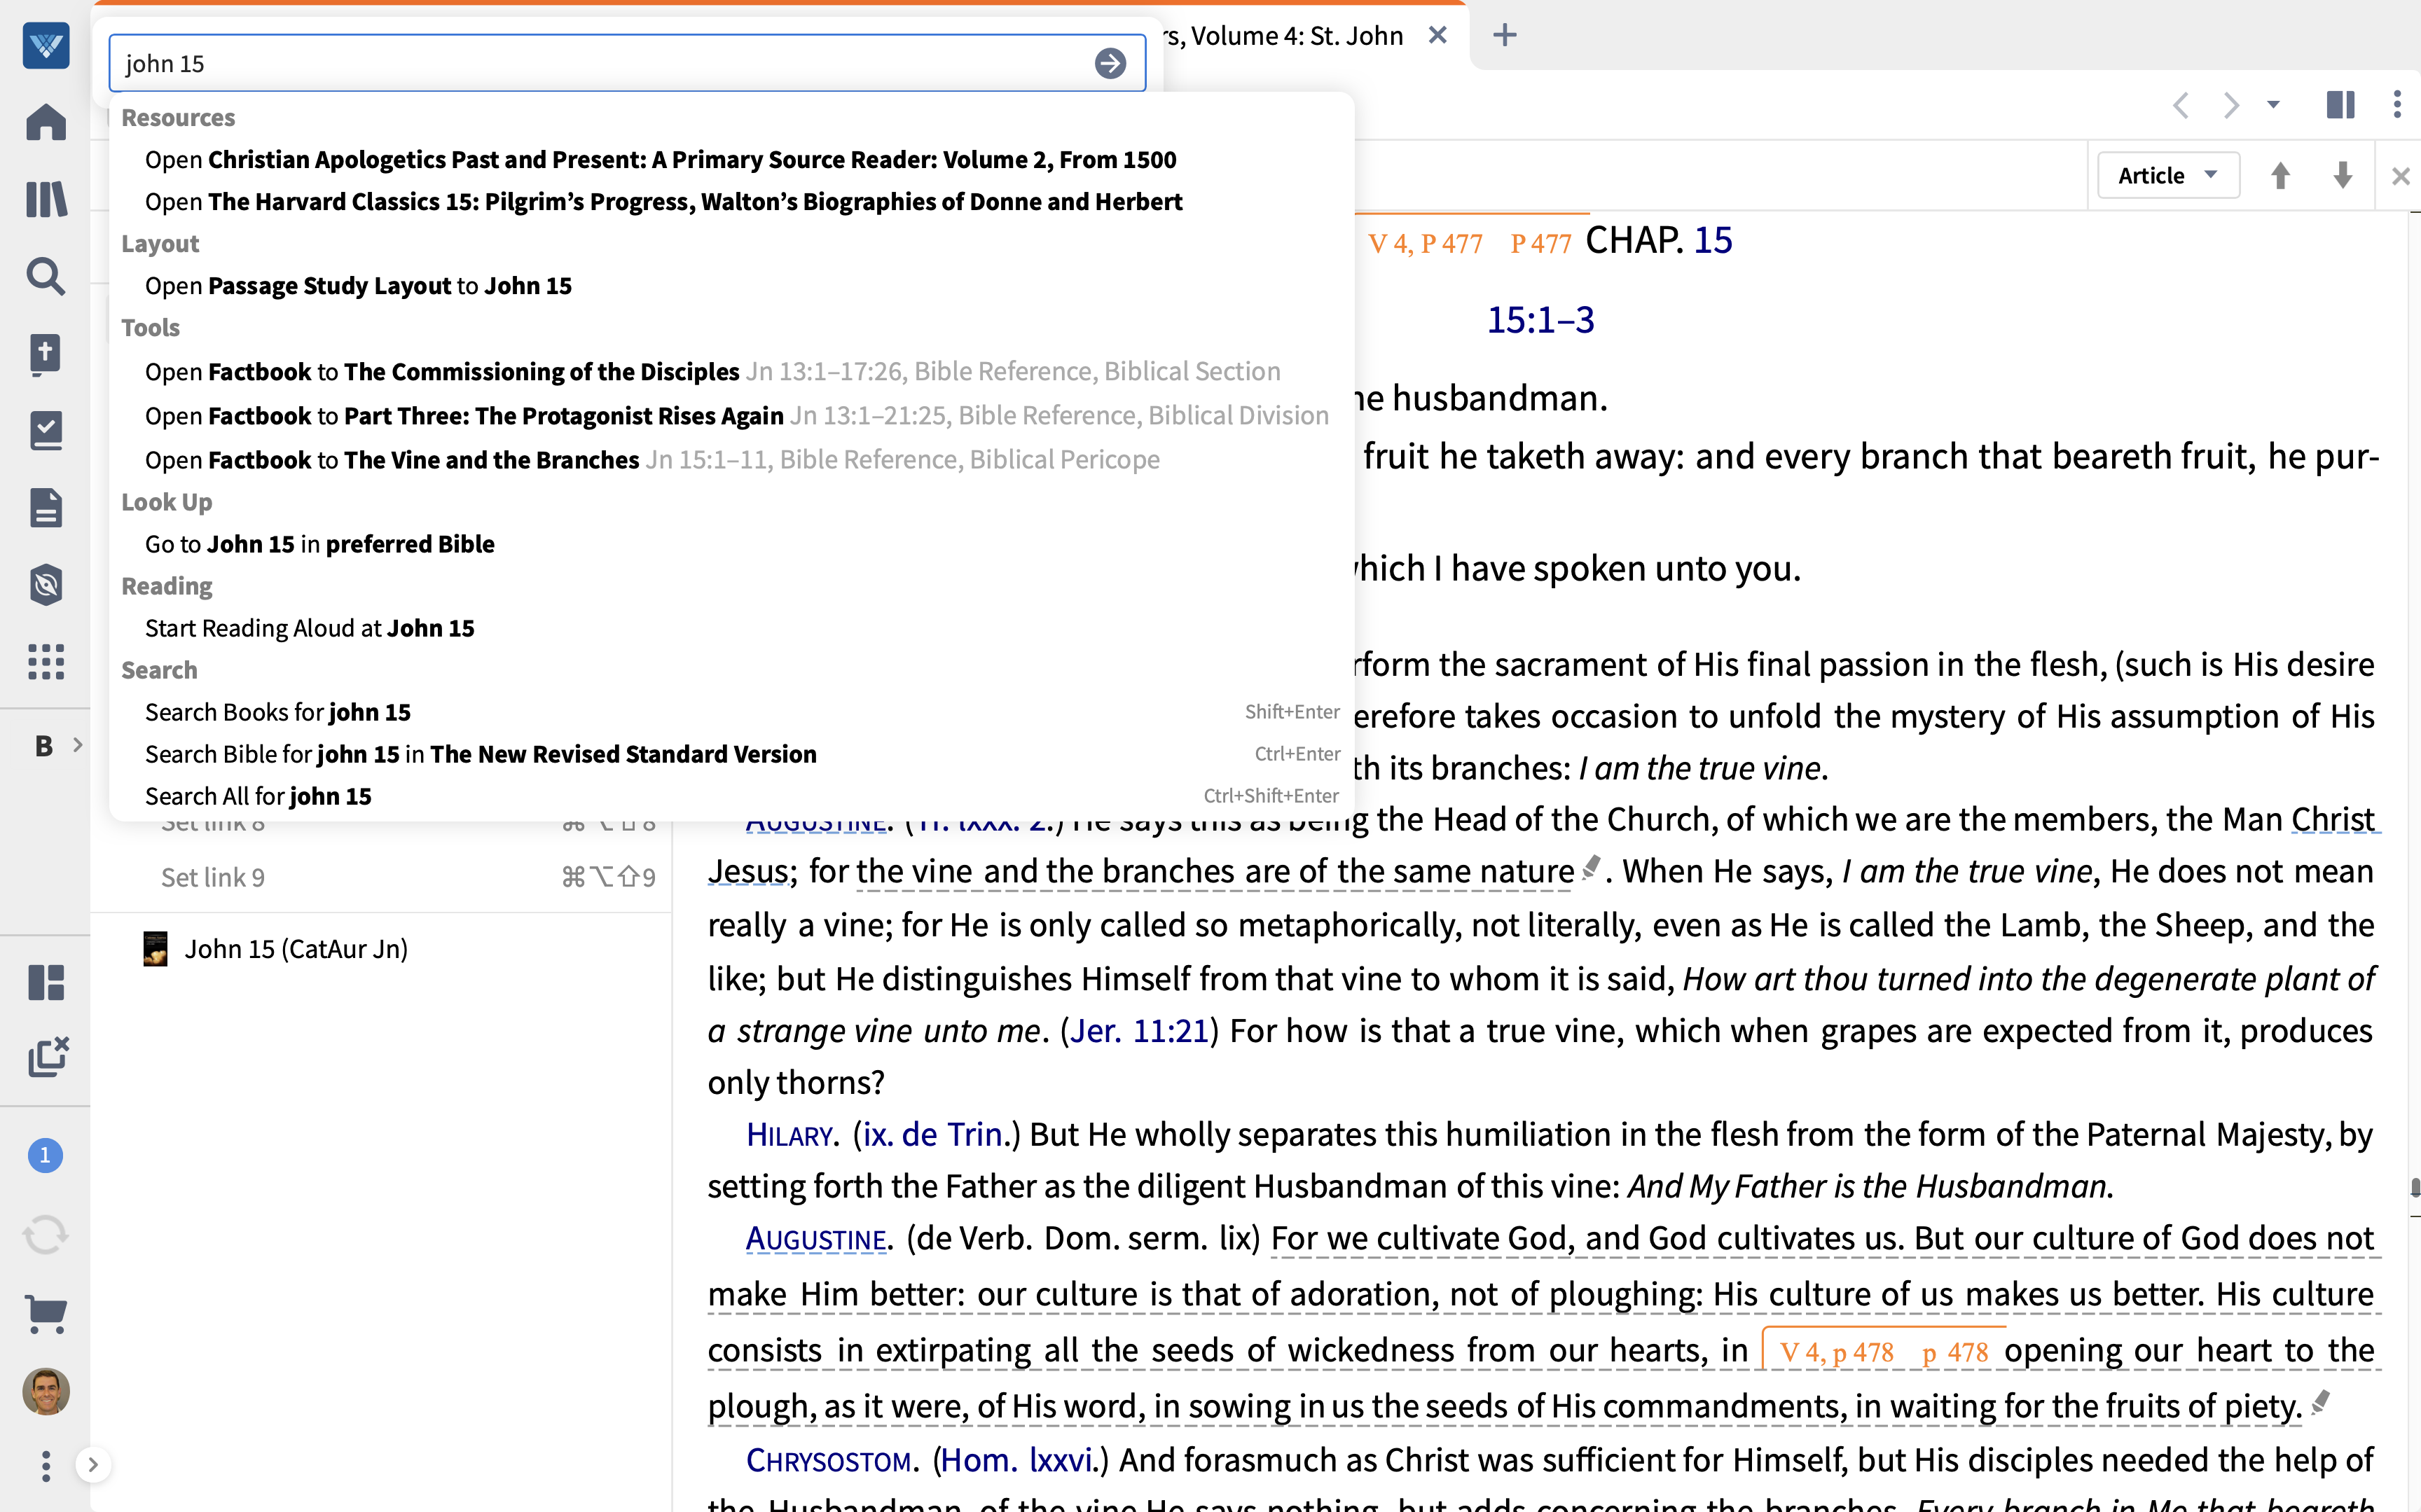The image size is (2421, 1512).
Task: Click the Home icon in sidebar
Action: click(x=45, y=122)
